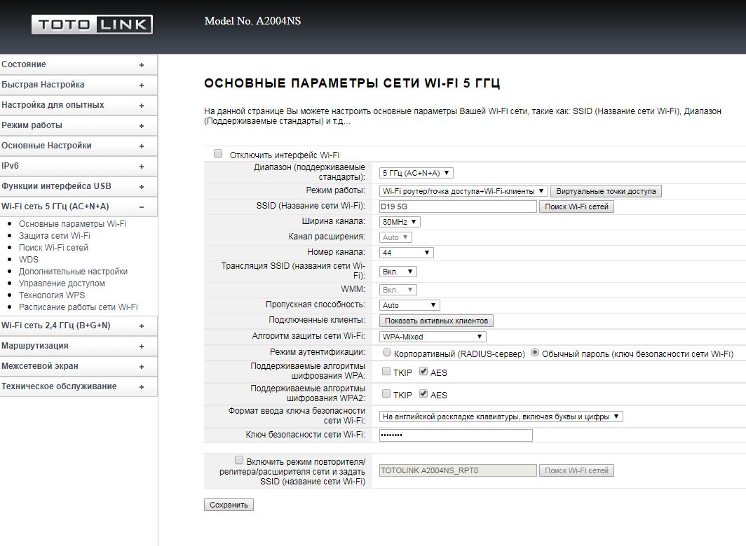
Task: Expand Wi-Fi сеть 2,4 ГГц section
Action: point(142,326)
